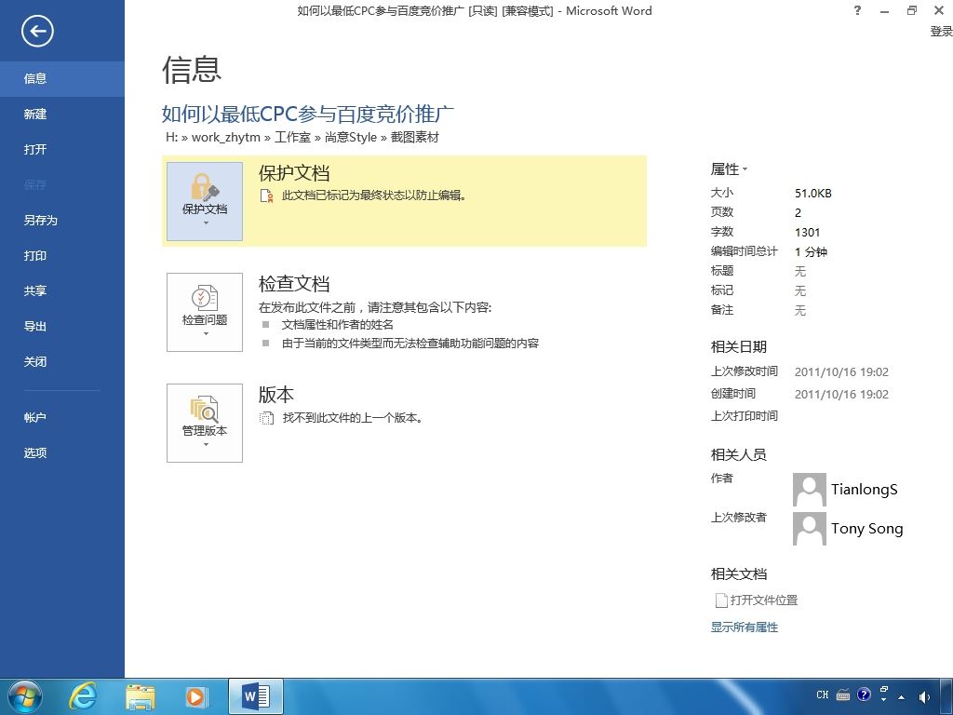
Task: Show hidden tray icons arrow
Action: tap(901, 696)
